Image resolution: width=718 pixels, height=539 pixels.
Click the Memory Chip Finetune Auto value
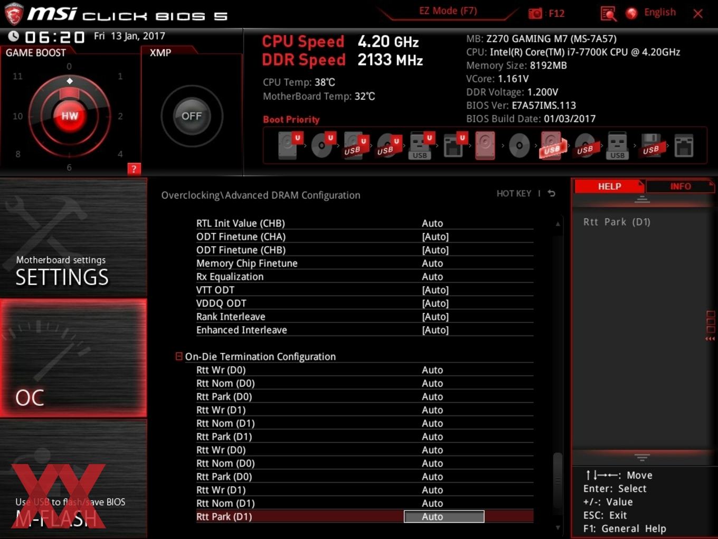(432, 263)
